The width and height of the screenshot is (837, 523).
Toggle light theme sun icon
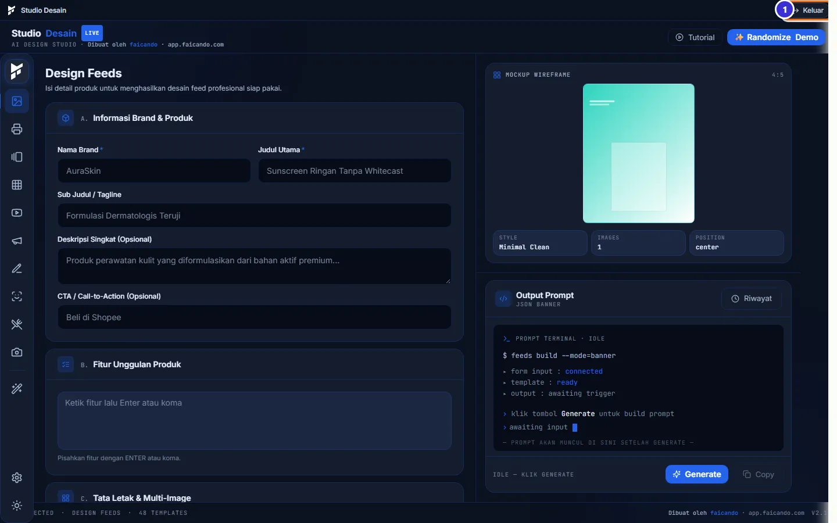pos(17,506)
